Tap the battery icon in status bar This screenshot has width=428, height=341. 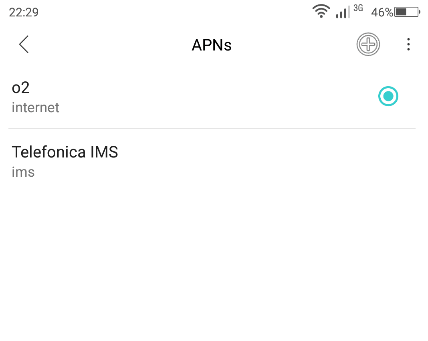tap(407, 12)
